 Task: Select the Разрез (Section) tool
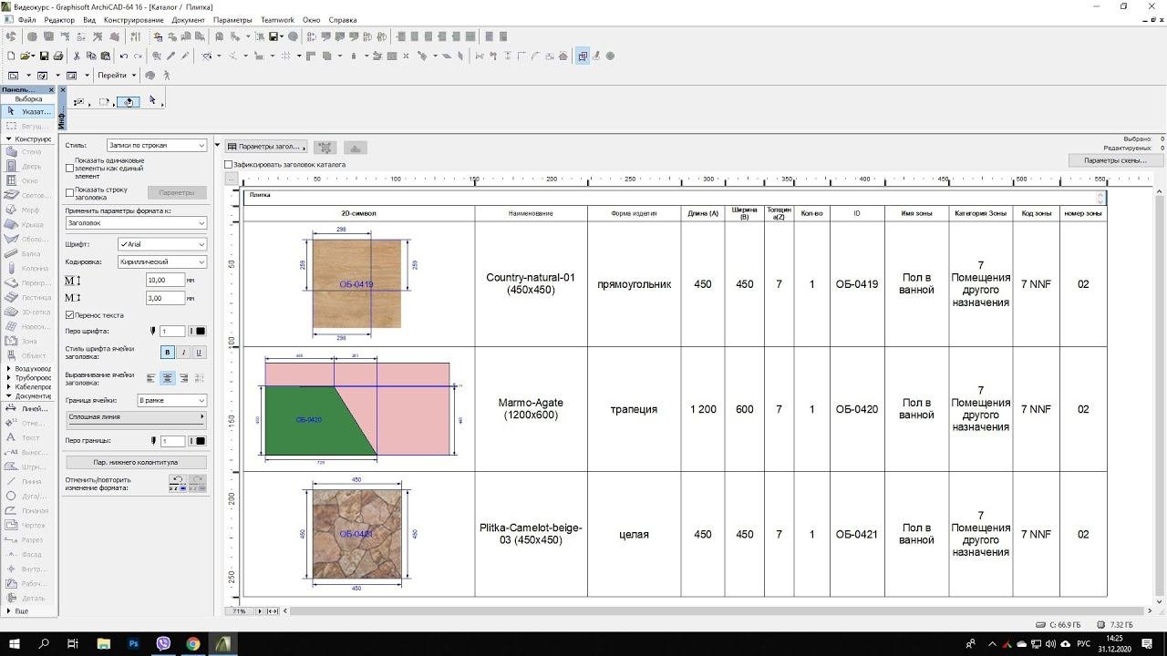click(29, 540)
